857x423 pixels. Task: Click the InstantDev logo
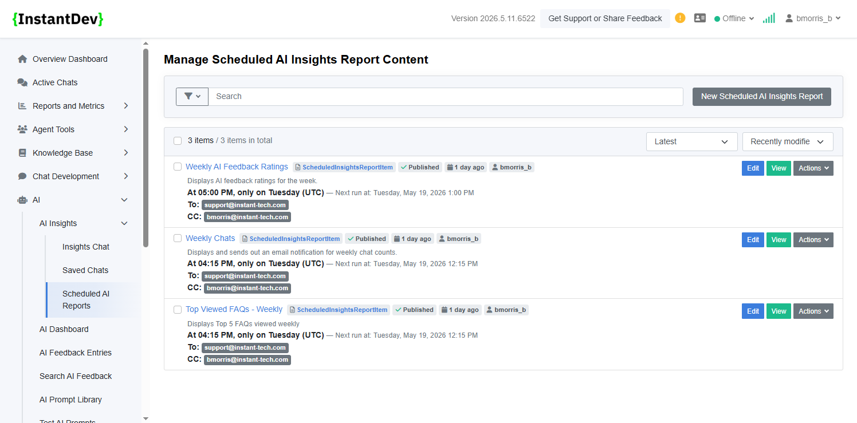(58, 19)
